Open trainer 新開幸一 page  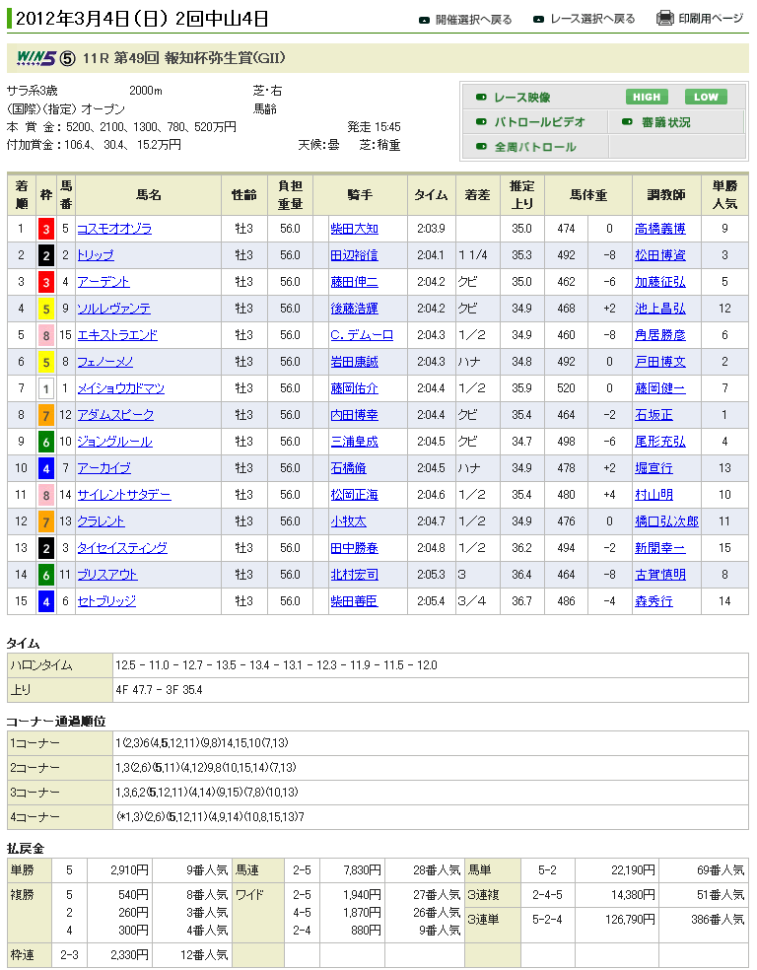point(660,548)
